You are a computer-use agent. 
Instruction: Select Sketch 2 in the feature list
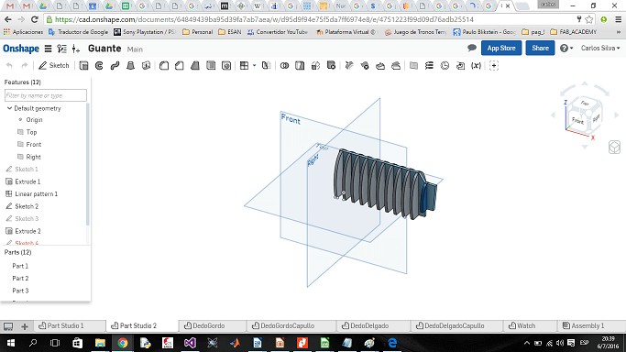click(x=27, y=206)
